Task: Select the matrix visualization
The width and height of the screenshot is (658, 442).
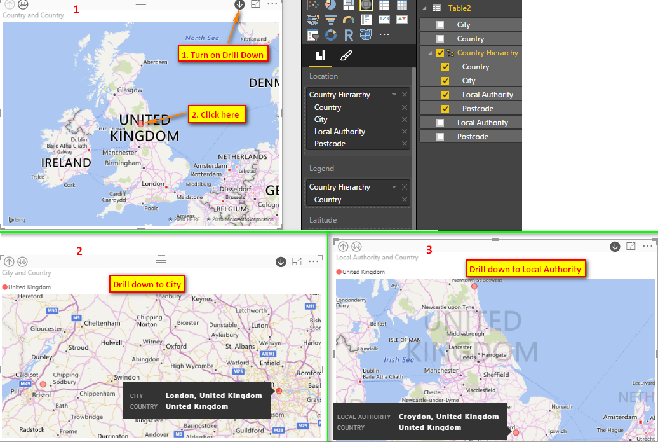Action: pos(401,4)
